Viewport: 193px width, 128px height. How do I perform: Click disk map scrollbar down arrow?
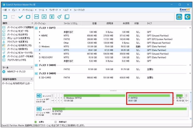[191, 119]
